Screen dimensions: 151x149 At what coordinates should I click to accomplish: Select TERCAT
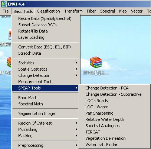pos(115,132)
